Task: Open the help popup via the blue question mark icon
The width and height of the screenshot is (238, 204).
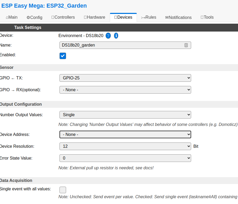Action: 108,35
